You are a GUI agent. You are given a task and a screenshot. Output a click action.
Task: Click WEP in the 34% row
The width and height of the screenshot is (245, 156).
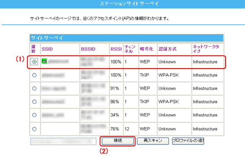(145, 115)
